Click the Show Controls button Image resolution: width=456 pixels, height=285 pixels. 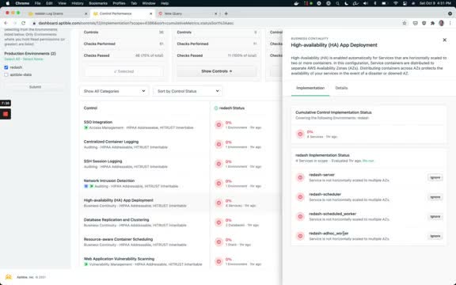coord(217,71)
